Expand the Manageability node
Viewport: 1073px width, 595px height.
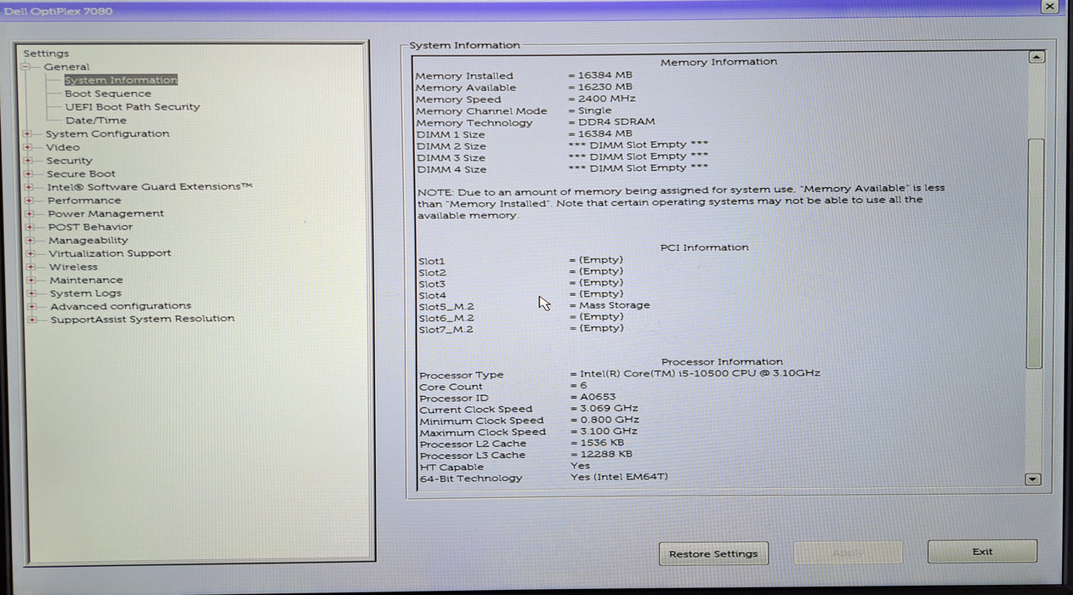(x=31, y=241)
